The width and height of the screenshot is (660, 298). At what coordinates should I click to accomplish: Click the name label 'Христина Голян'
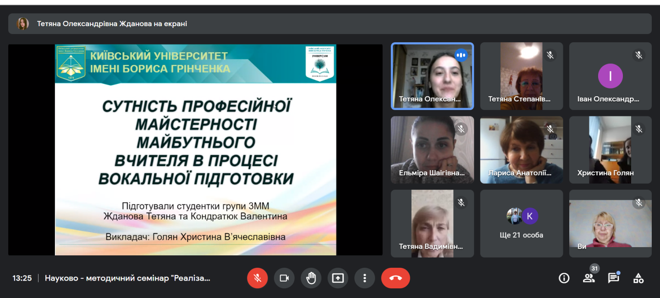[x=605, y=173]
